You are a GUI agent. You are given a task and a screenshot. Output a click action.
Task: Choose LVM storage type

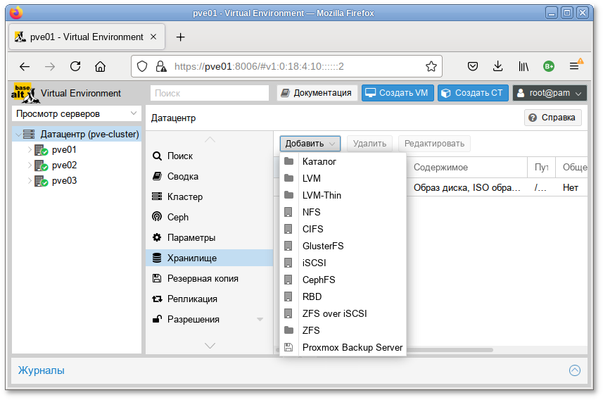(x=343, y=179)
